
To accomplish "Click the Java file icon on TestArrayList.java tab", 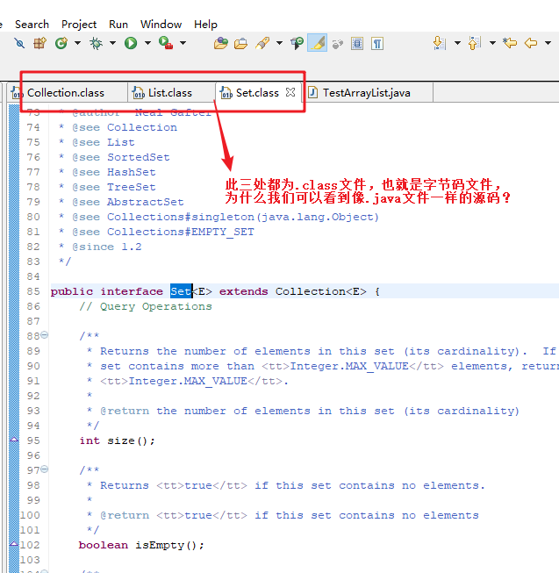I will click(312, 93).
